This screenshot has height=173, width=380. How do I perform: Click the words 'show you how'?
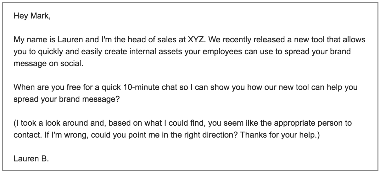(218, 87)
